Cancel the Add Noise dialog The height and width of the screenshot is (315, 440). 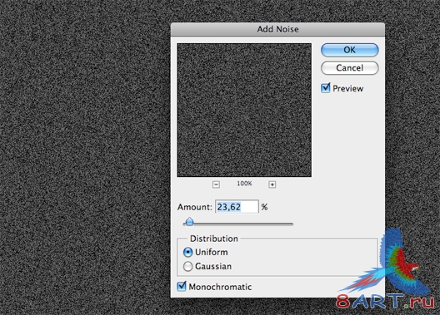point(350,67)
